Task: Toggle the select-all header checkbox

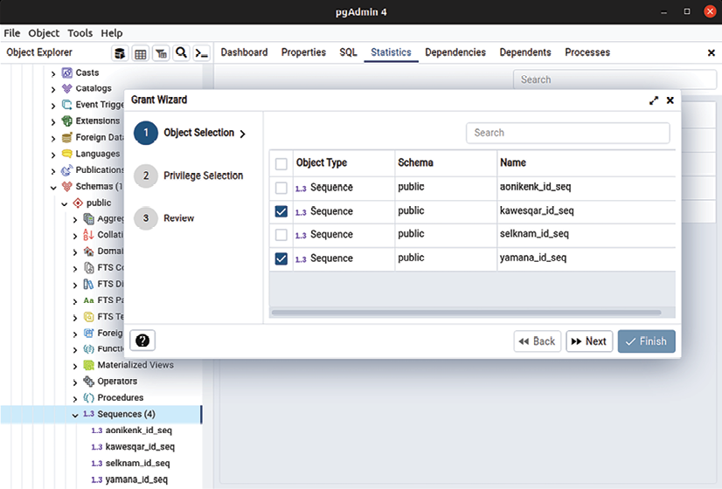Action: tap(281, 164)
